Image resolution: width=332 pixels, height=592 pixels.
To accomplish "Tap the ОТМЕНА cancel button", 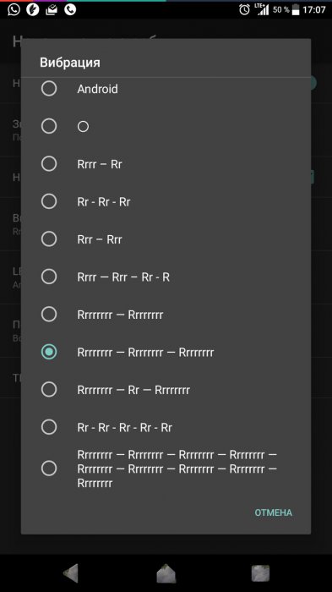I will point(273,513).
